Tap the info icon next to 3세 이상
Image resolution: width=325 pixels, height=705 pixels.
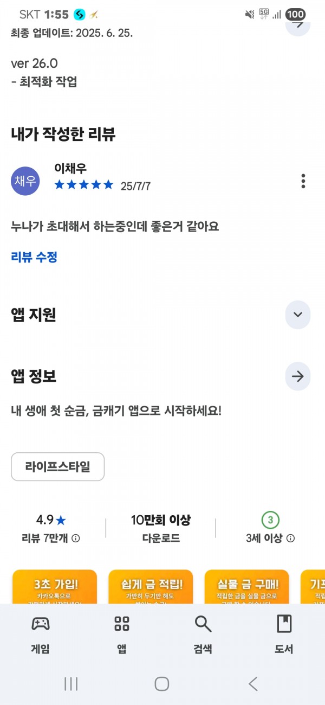coord(290,539)
